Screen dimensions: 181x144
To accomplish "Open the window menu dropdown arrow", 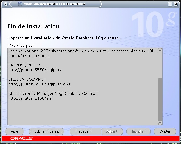I will (x=6, y=4).
